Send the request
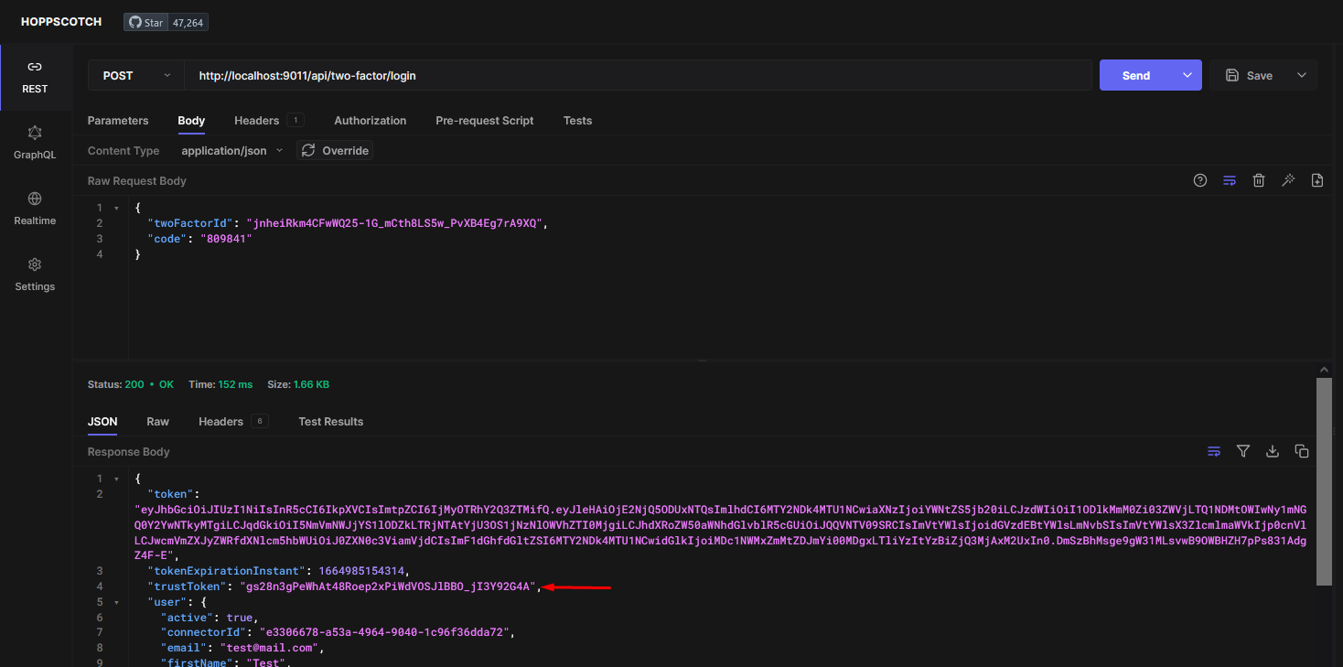The height and width of the screenshot is (667, 1343). (1136, 75)
